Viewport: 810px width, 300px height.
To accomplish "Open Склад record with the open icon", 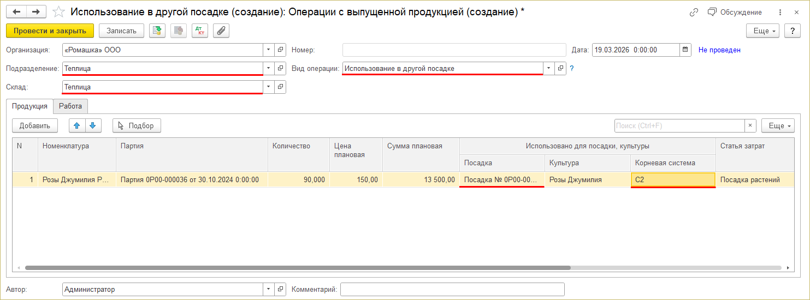I will (x=280, y=87).
